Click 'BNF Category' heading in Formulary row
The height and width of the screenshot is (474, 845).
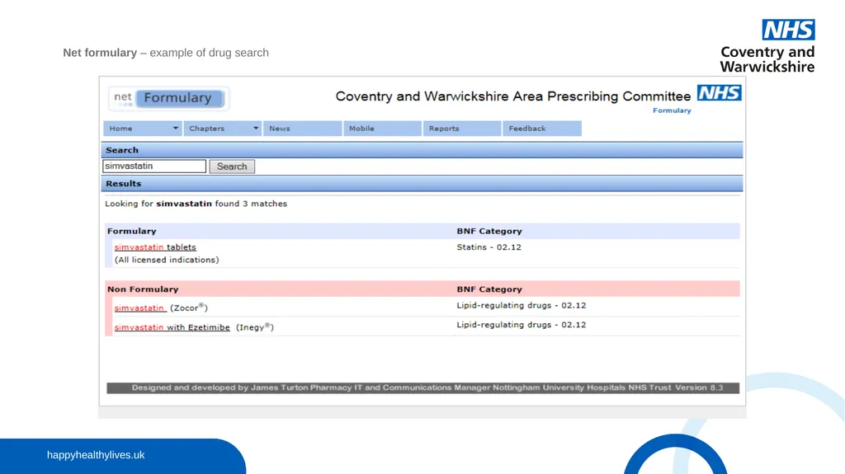(489, 231)
